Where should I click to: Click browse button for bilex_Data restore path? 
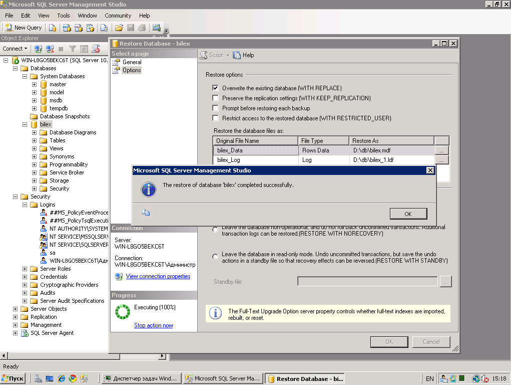point(441,150)
